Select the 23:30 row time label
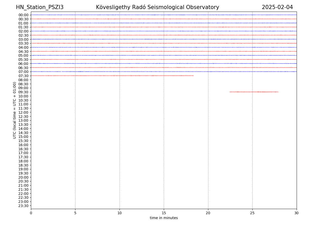The height and width of the screenshot is (232, 309). pyautogui.click(x=23, y=206)
